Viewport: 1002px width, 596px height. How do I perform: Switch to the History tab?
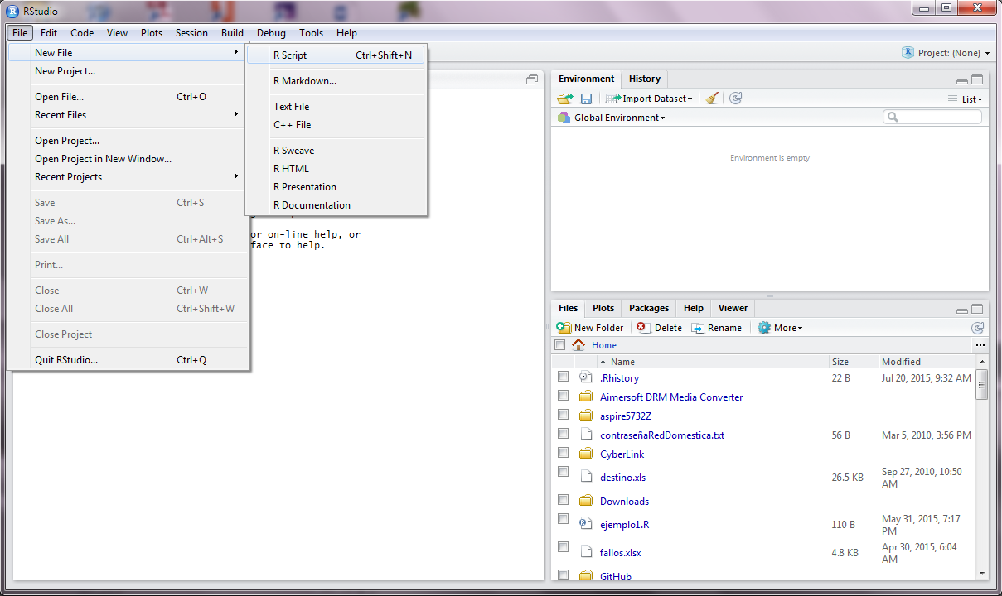645,79
